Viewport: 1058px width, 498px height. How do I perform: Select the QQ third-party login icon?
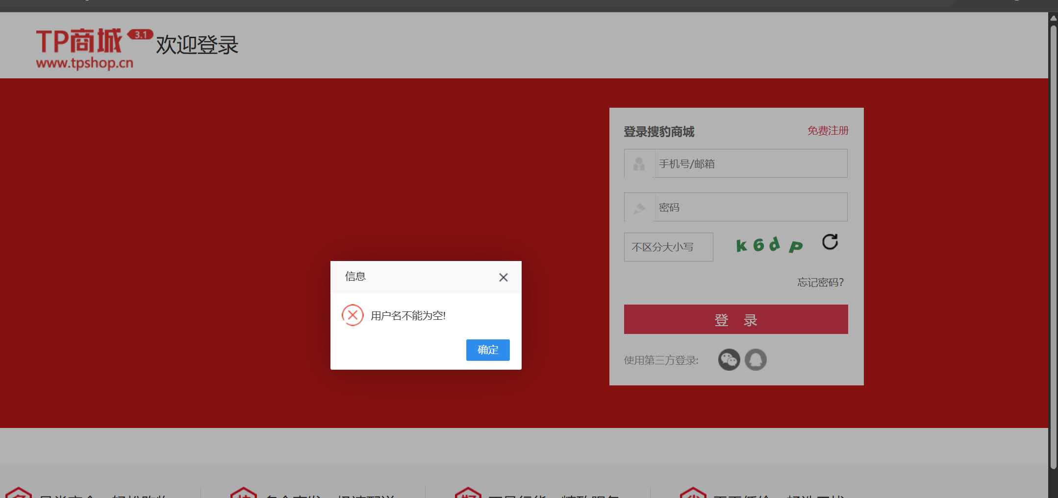756,359
